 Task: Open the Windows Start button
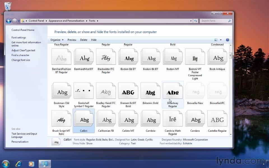6,164
